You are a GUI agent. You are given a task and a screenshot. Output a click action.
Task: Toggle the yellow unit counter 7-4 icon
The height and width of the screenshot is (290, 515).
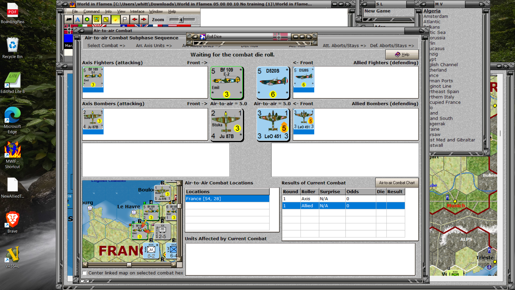tap(97, 19)
